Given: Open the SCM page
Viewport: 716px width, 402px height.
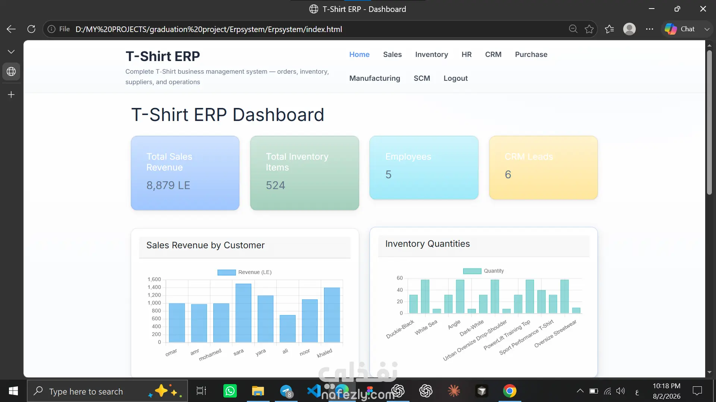Looking at the screenshot, I should click(x=422, y=78).
